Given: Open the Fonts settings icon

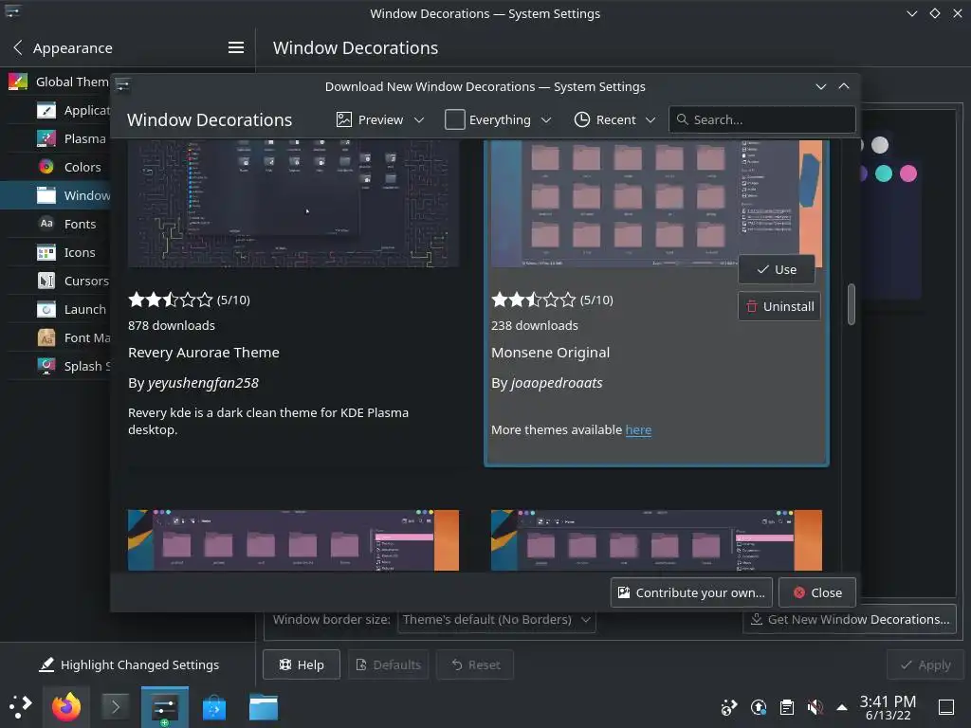Looking at the screenshot, I should 46,224.
